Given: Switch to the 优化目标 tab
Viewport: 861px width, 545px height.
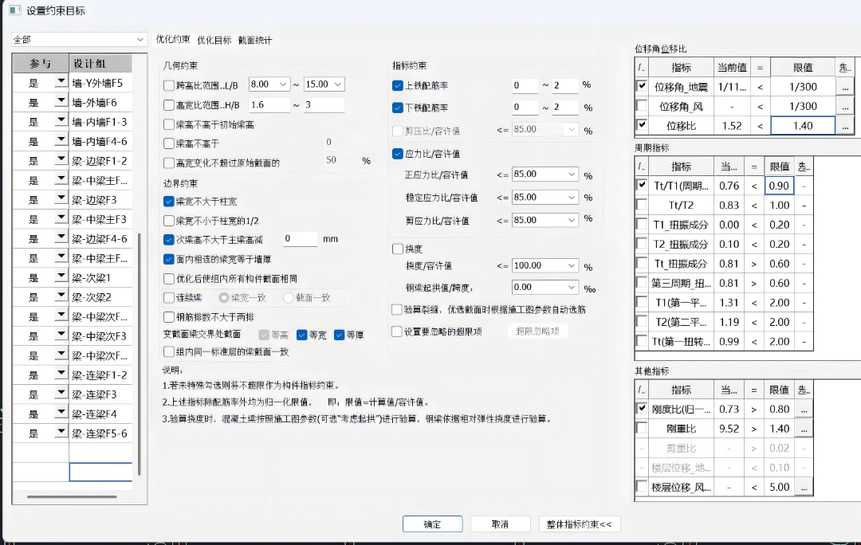Looking at the screenshot, I should point(214,40).
